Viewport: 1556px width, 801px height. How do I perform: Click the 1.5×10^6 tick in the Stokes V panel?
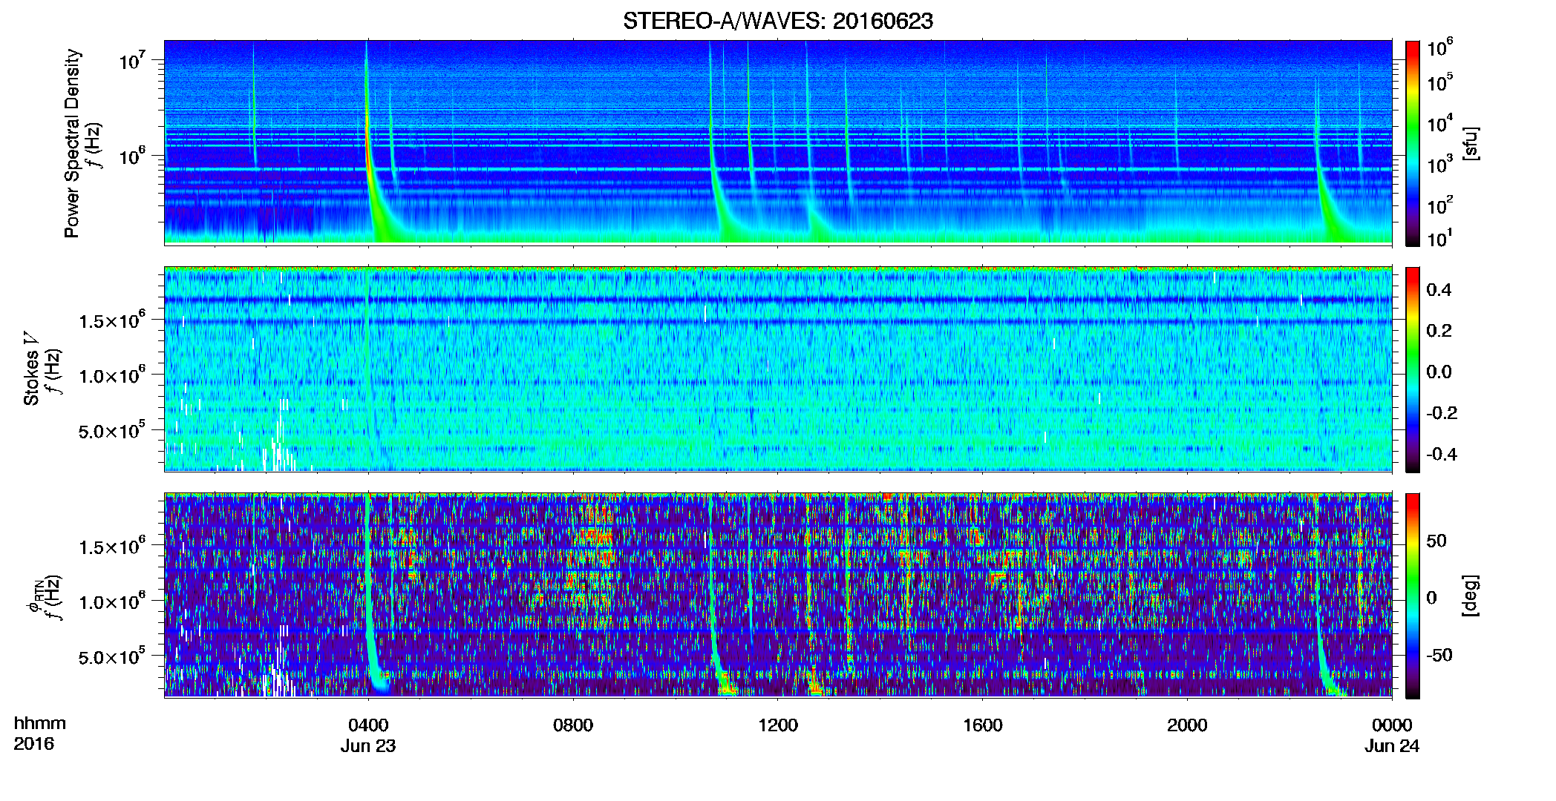pos(112,320)
